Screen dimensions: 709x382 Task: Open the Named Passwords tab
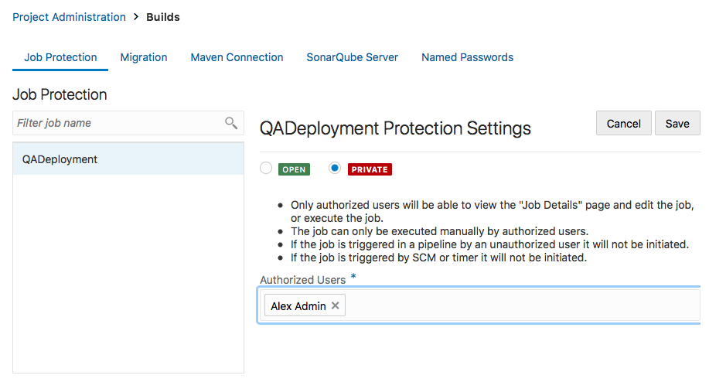467,57
